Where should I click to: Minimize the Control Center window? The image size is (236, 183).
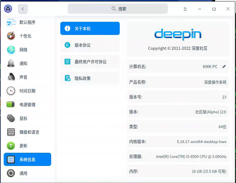click(199, 9)
